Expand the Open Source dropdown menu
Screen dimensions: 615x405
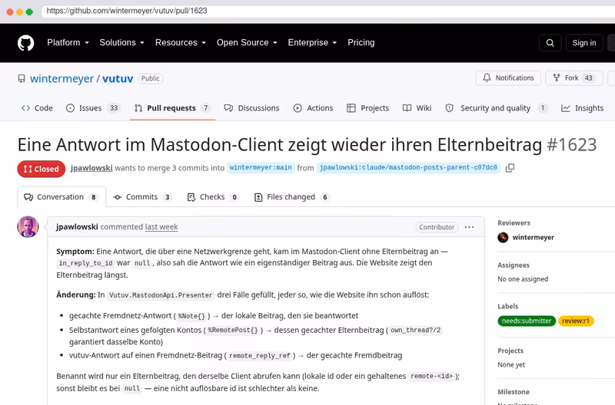[x=247, y=43]
